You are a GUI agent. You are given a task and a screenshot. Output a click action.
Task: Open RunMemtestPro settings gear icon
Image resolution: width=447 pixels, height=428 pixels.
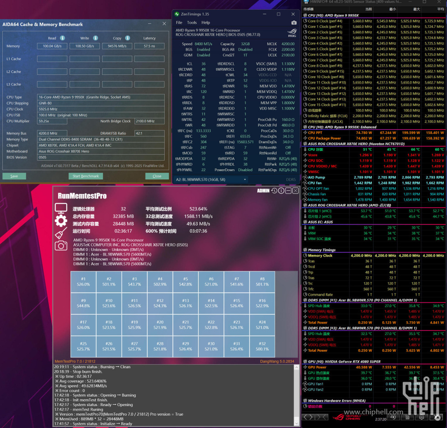tap(61, 221)
